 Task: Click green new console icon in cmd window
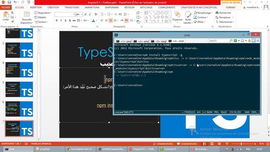235,41
